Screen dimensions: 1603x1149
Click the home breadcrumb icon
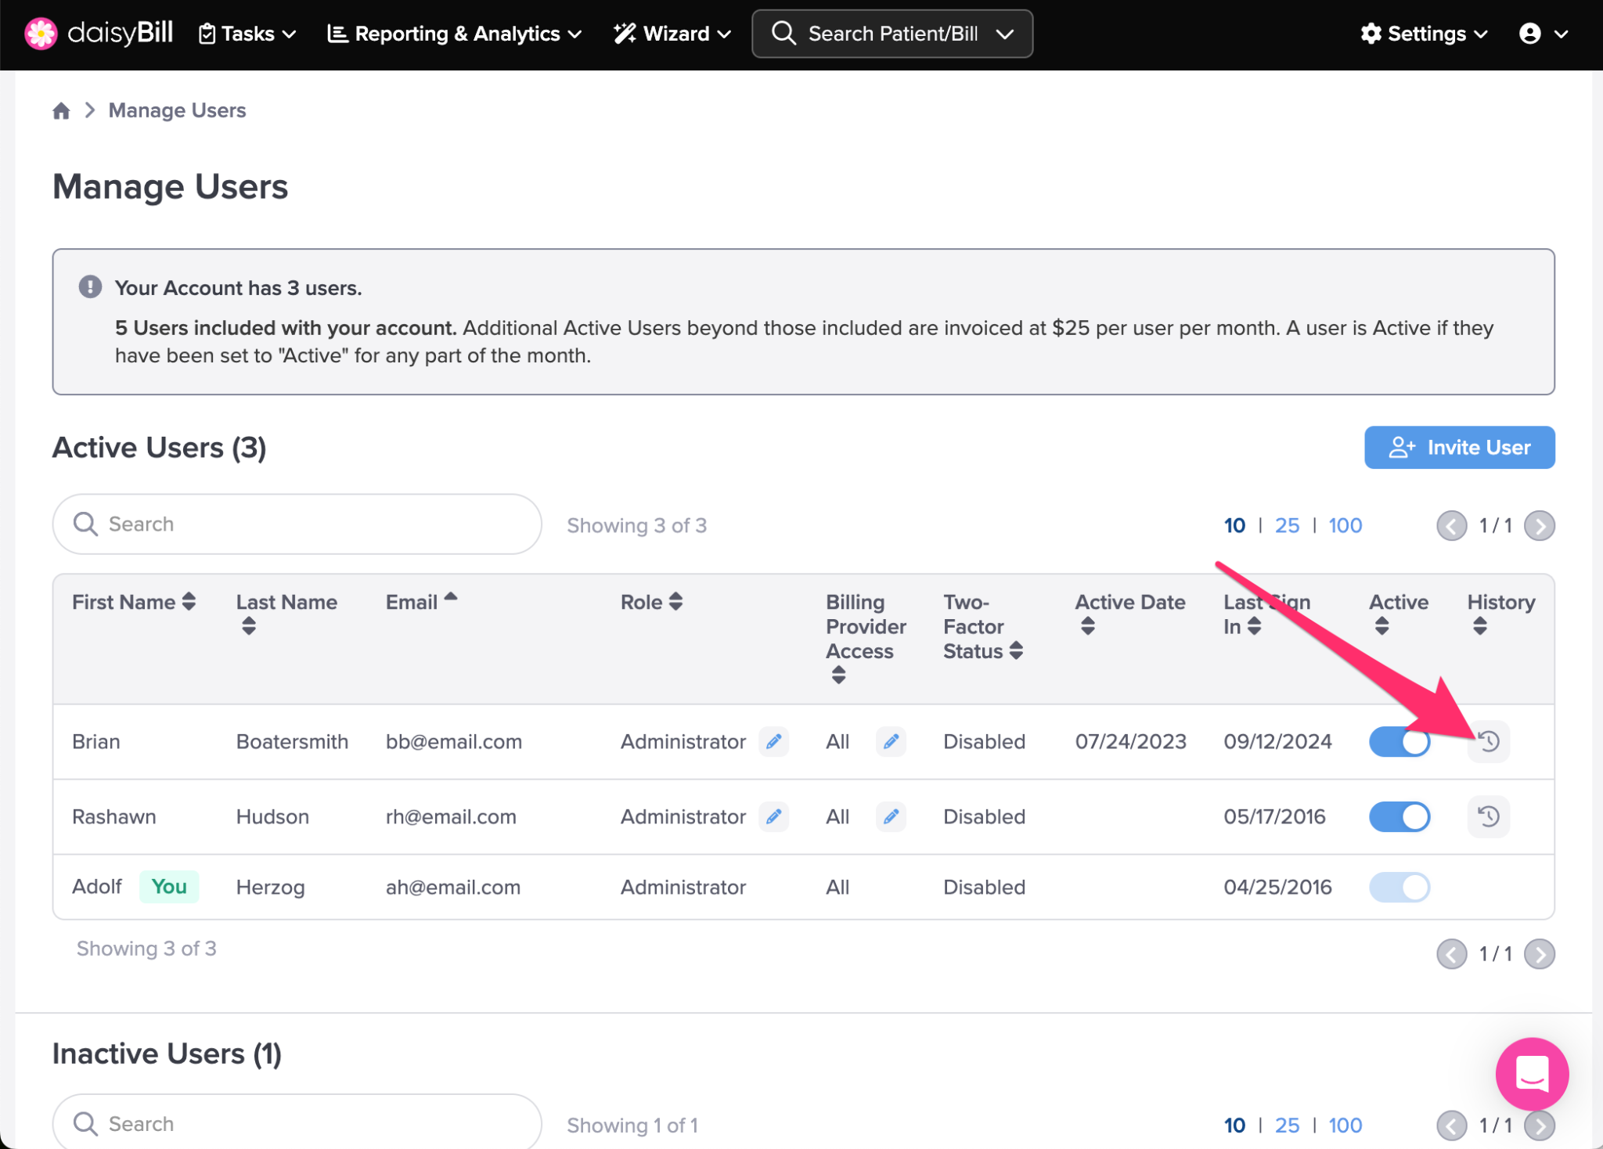pyautogui.click(x=61, y=110)
